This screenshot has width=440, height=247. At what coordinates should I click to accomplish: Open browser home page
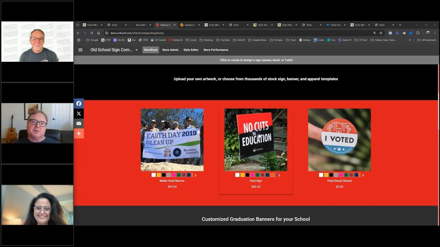point(98,33)
